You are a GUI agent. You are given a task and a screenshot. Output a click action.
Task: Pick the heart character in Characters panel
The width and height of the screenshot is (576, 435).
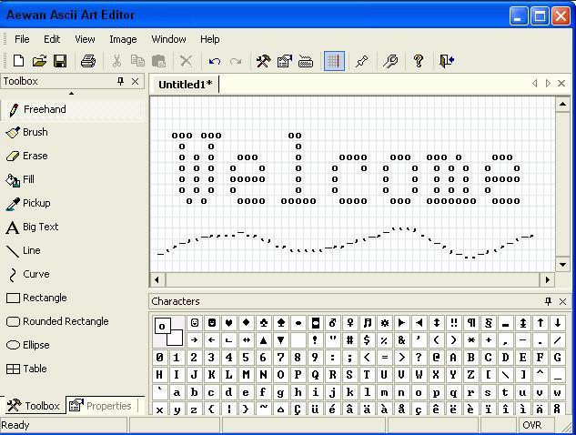click(229, 323)
